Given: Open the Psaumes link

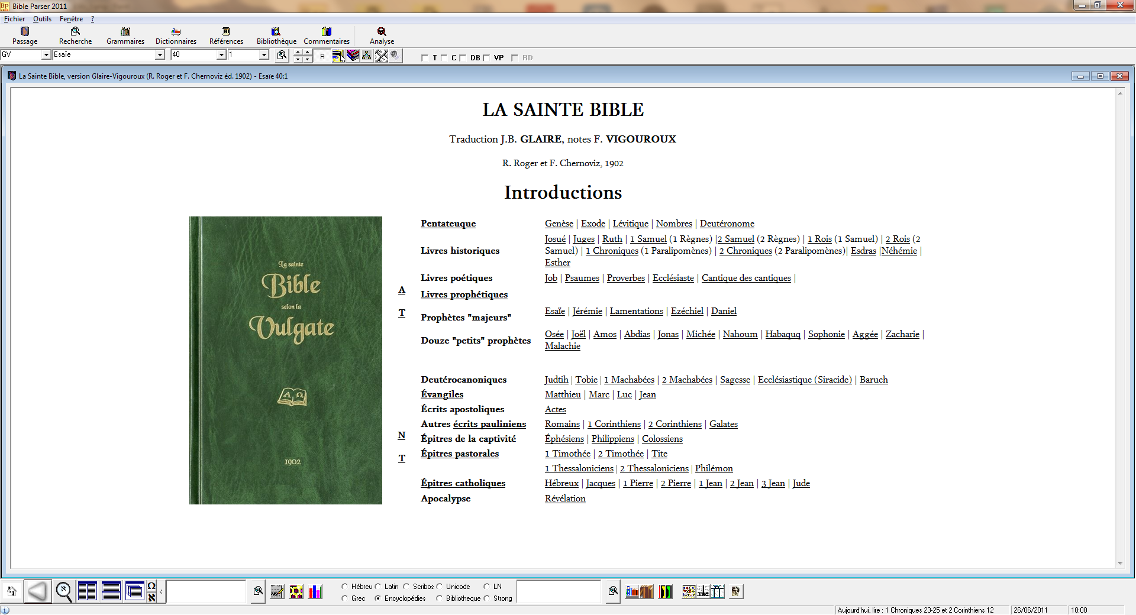Looking at the screenshot, I should click(x=582, y=278).
